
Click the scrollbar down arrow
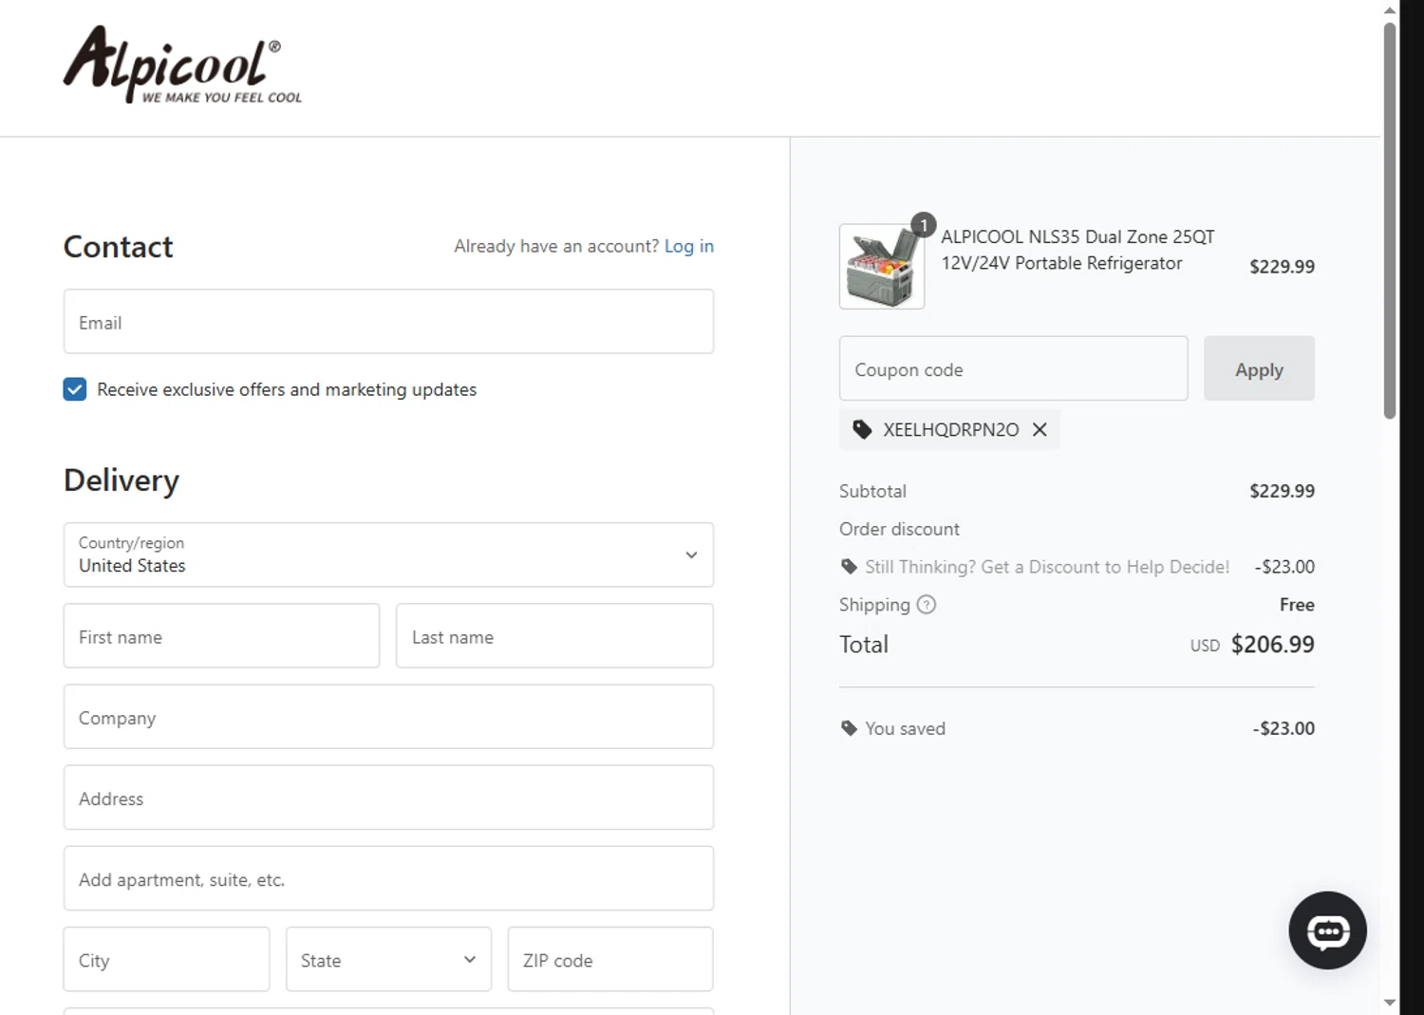pyautogui.click(x=1390, y=1003)
